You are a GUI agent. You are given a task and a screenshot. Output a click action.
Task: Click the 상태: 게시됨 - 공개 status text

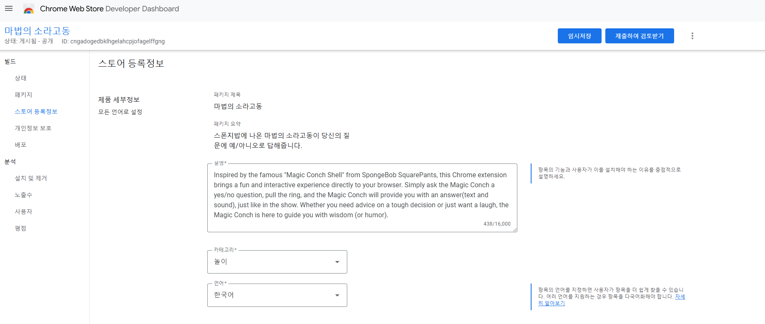(x=29, y=41)
